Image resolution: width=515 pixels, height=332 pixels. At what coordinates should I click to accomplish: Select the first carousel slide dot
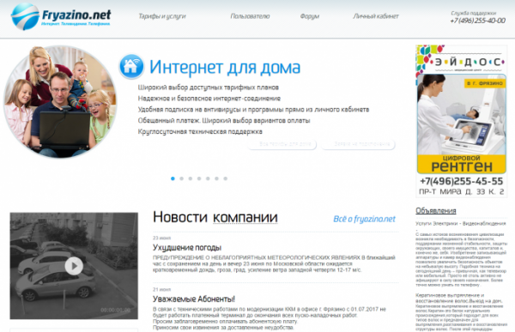point(173,178)
